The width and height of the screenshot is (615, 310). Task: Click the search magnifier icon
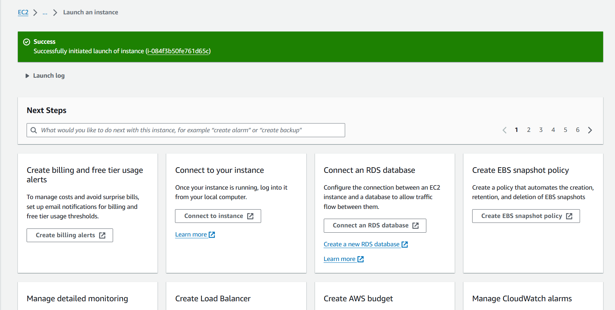(x=34, y=130)
